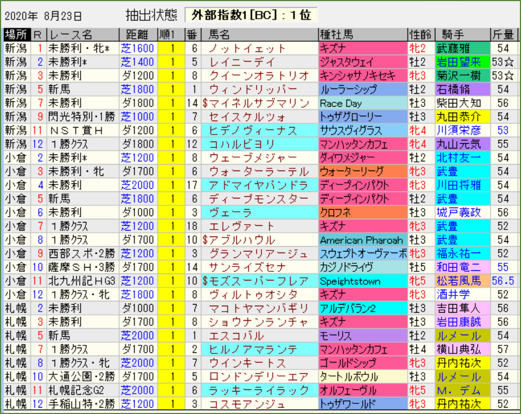Click horse コスモアンジュ in last row

tap(247, 404)
